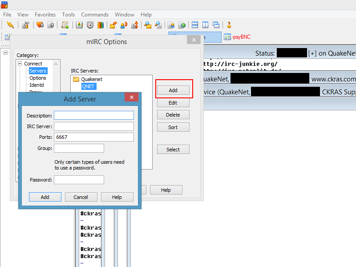356x267 pixels.
Task: Focus the Description input field
Action: pos(94,115)
